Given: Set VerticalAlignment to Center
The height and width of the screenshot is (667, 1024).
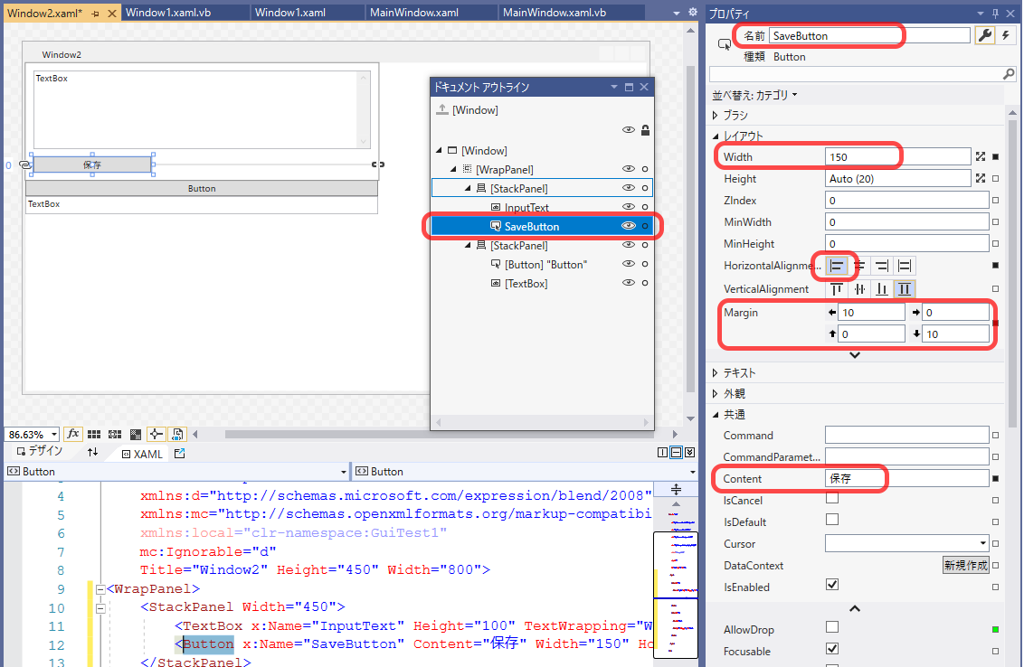Looking at the screenshot, I should pos(859,289).
